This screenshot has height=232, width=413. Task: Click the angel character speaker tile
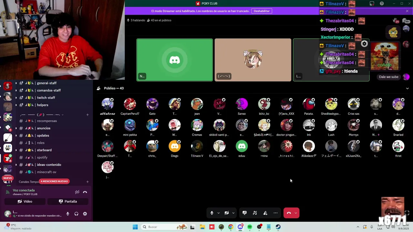[x=253, y=60]
